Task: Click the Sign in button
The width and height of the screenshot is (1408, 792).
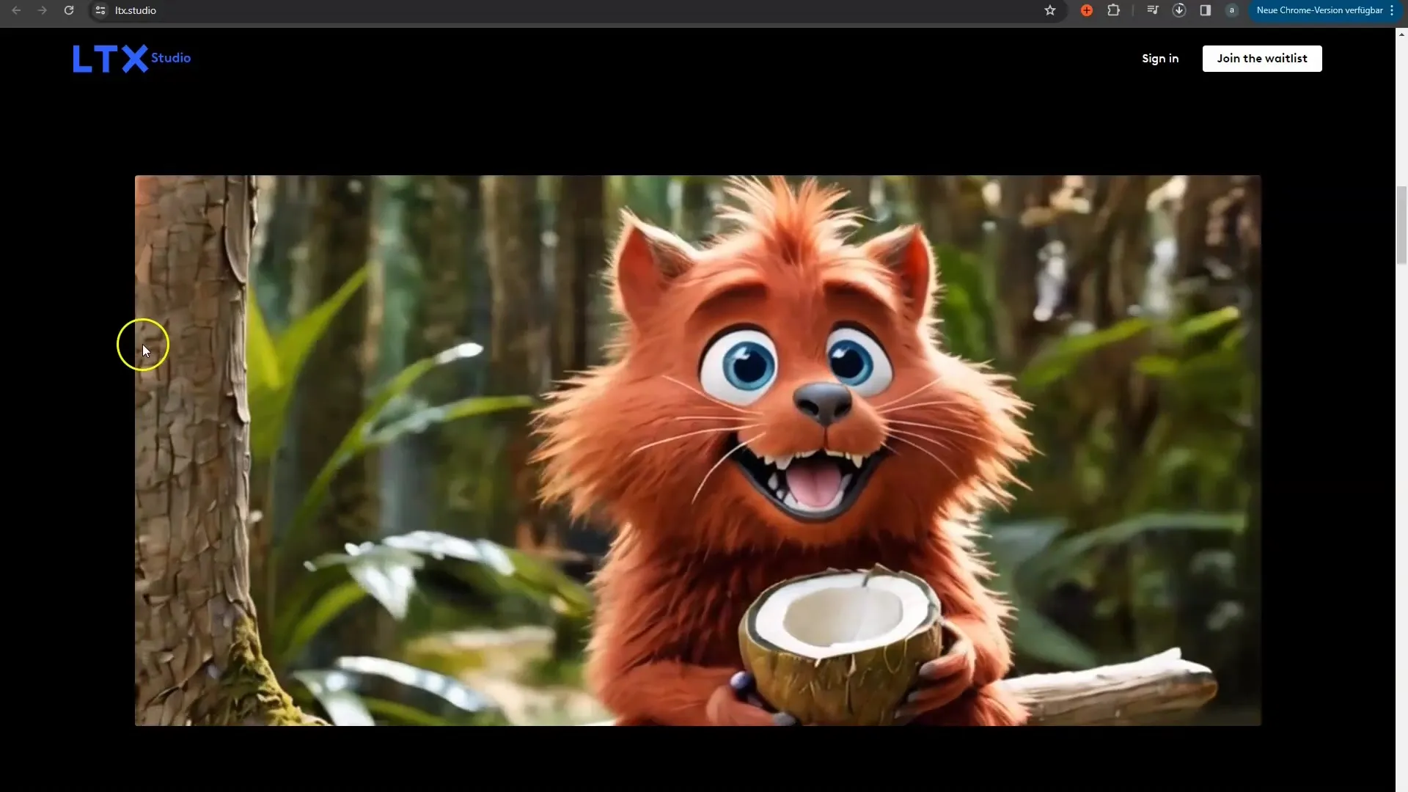Action: pyautogui.click(x=1159, y=58)
